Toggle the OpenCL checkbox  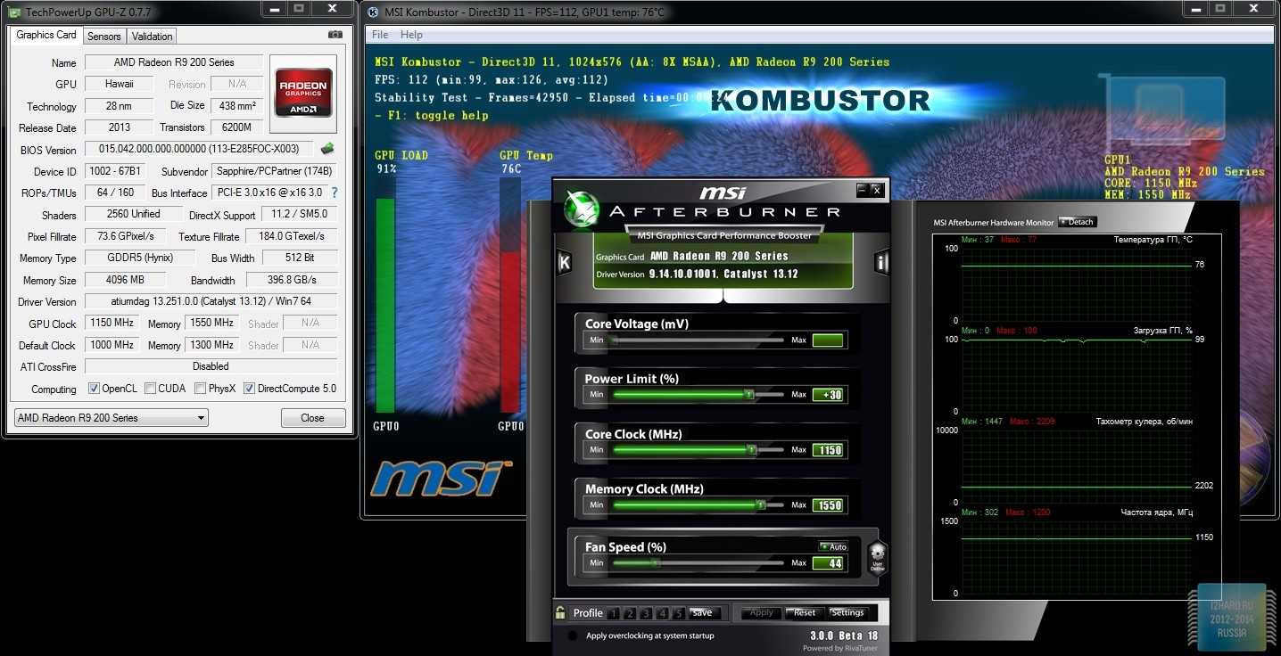point(94,389)
